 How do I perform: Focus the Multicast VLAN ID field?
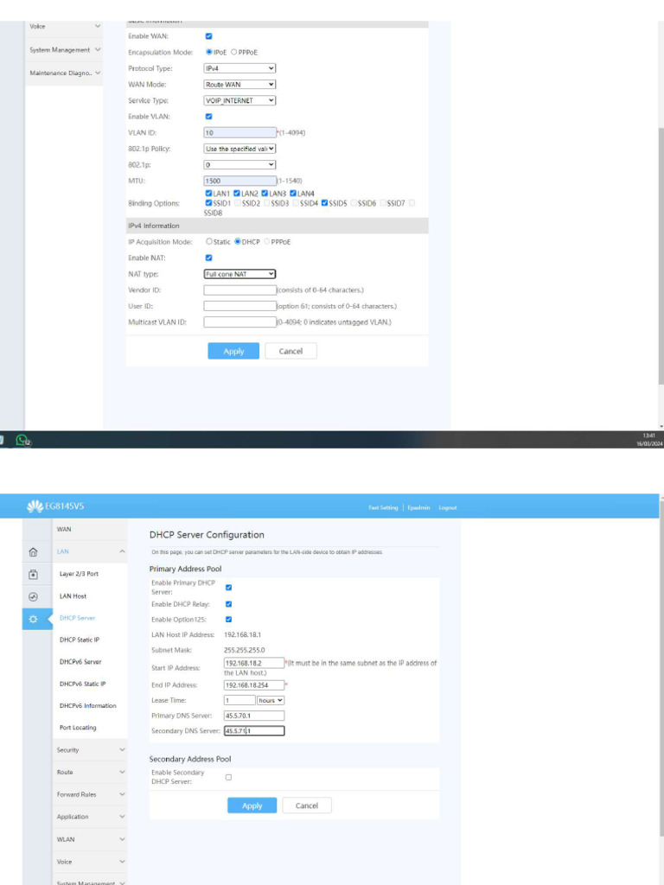tap(240, 322)
